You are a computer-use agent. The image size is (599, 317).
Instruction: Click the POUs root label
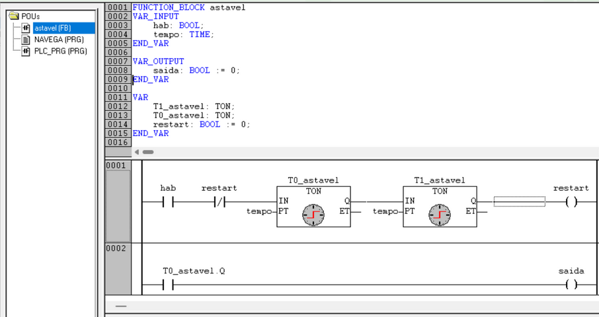(x=30, y=17)
